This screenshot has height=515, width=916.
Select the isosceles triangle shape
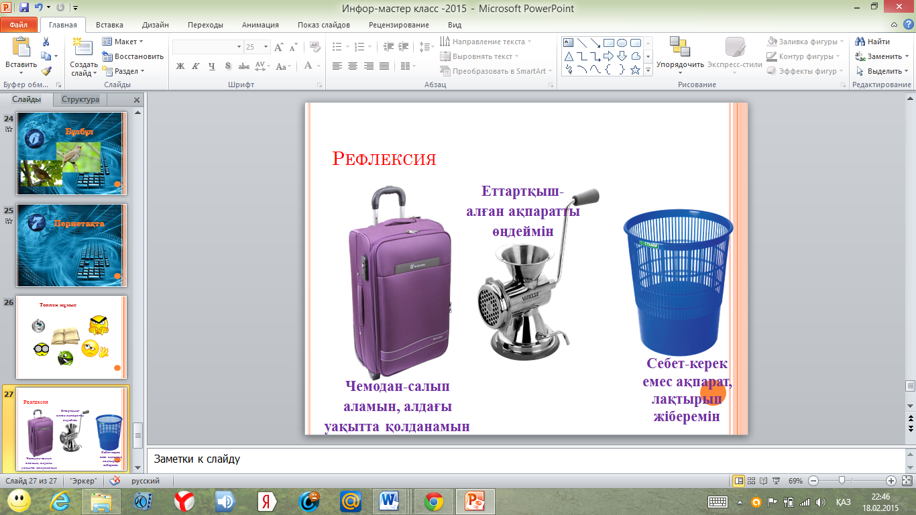click(x=569, y=56)
